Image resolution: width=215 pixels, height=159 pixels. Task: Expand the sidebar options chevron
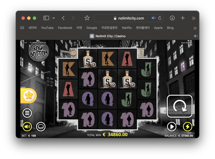pos(54,18)
